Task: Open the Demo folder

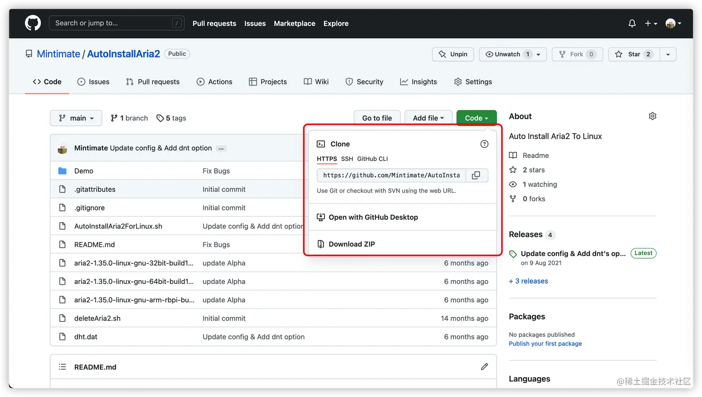Action: tap(84, 171)
